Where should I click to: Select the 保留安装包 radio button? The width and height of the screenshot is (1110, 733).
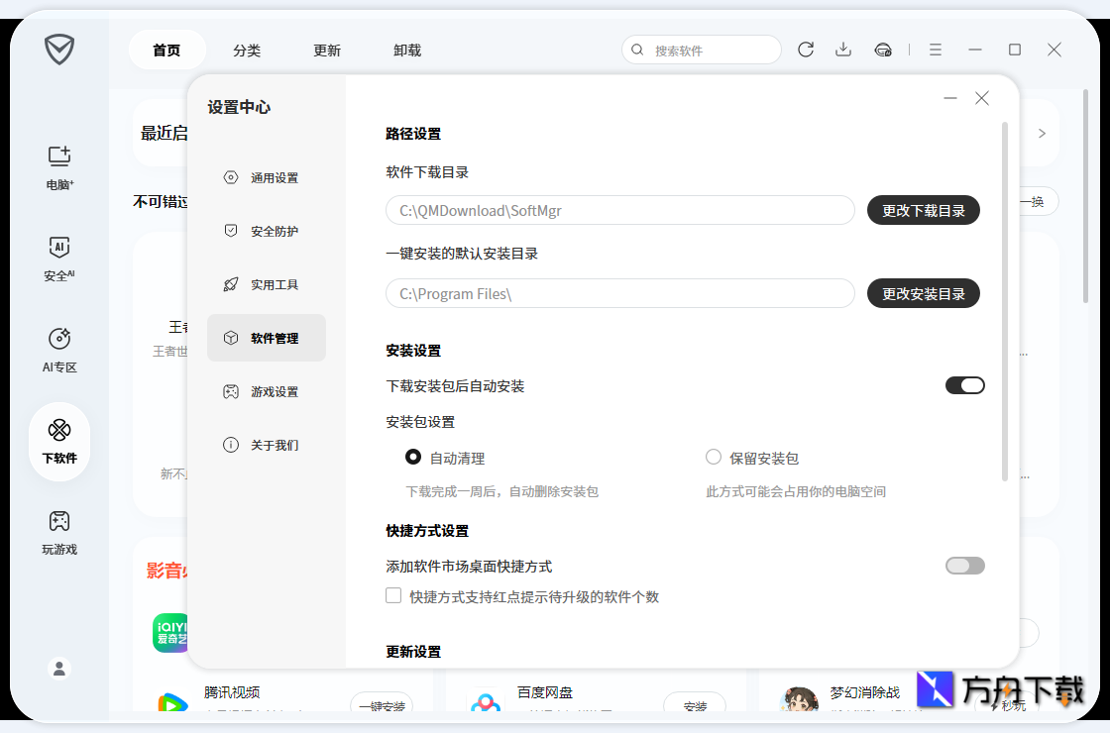click(x=713, y=457)
